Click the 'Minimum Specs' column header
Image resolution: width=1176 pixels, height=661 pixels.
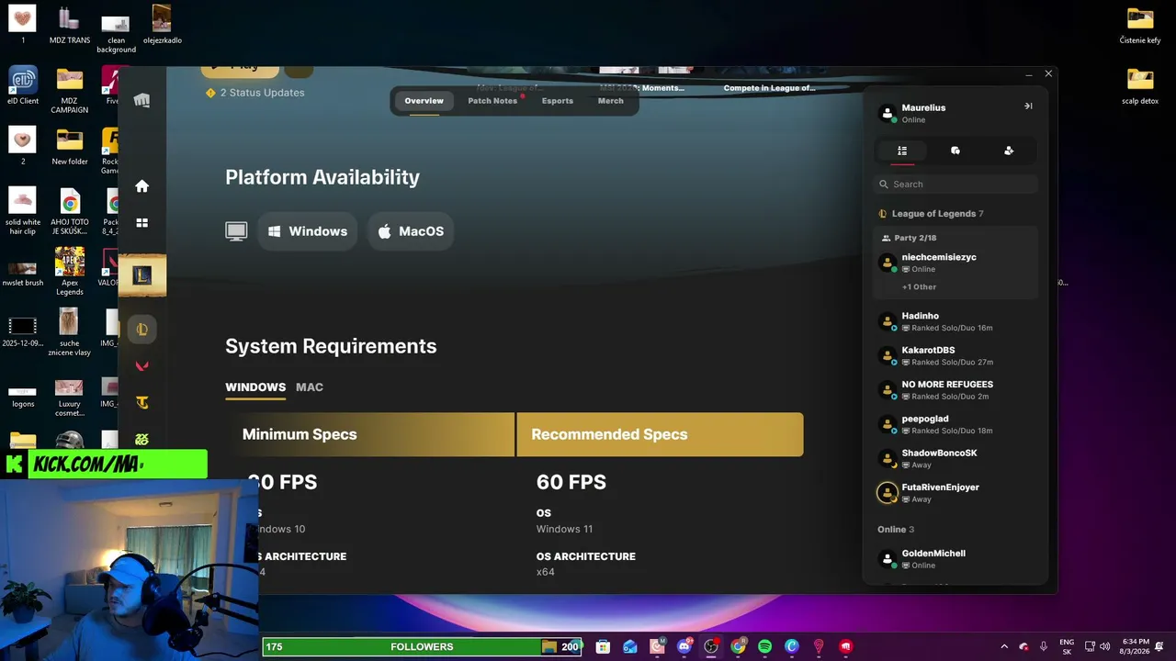(x=371, y=434)
